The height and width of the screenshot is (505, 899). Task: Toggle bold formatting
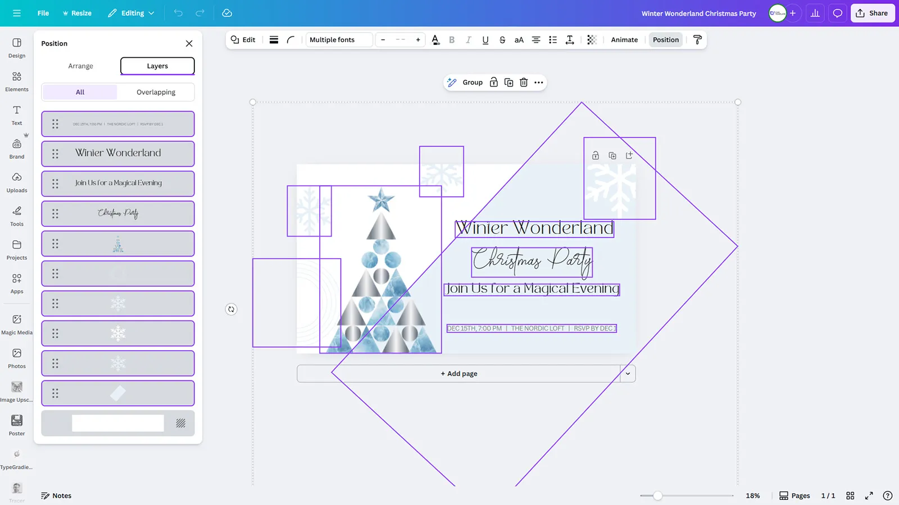pyautogui.click(x=452, y=40)
